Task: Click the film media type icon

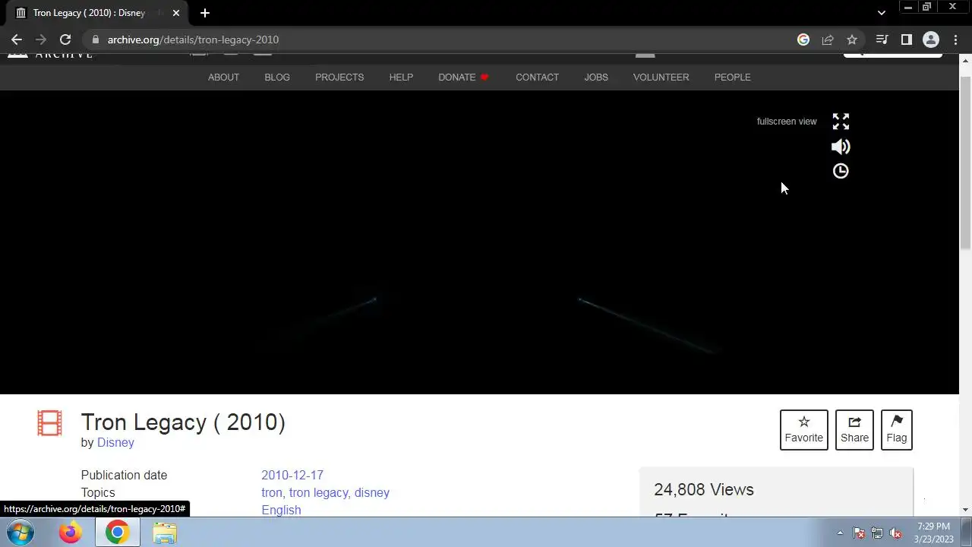Action: click(49, 423)
